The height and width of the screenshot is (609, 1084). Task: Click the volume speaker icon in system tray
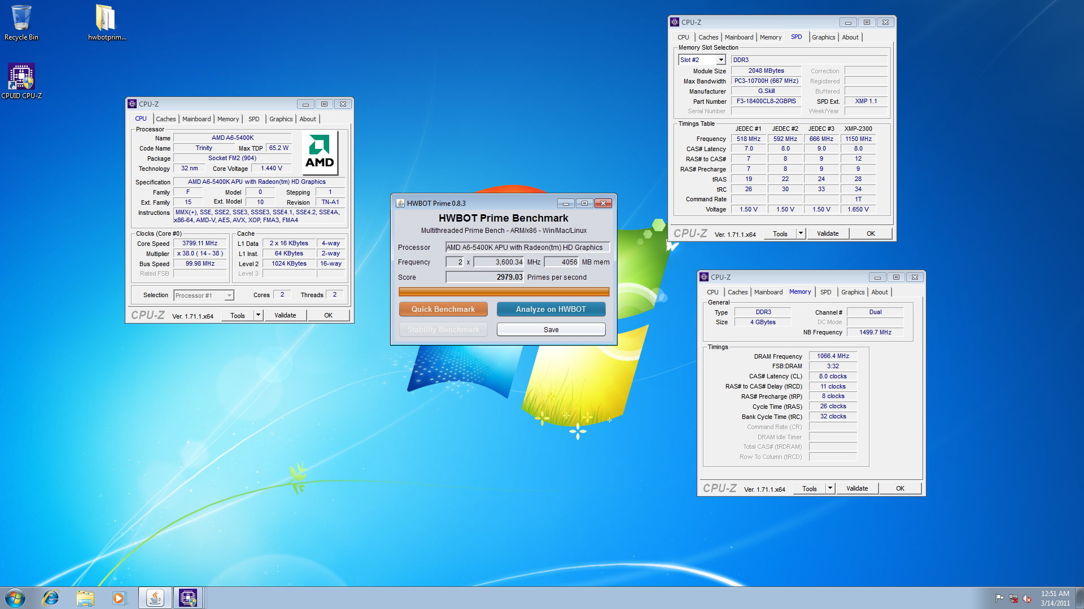tap(1027, 598)
